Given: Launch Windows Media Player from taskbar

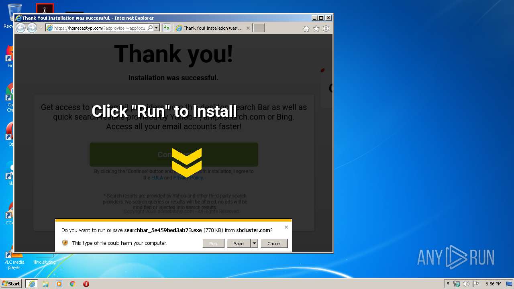Looking at the screenshot, I should click(x=59, y=284).
